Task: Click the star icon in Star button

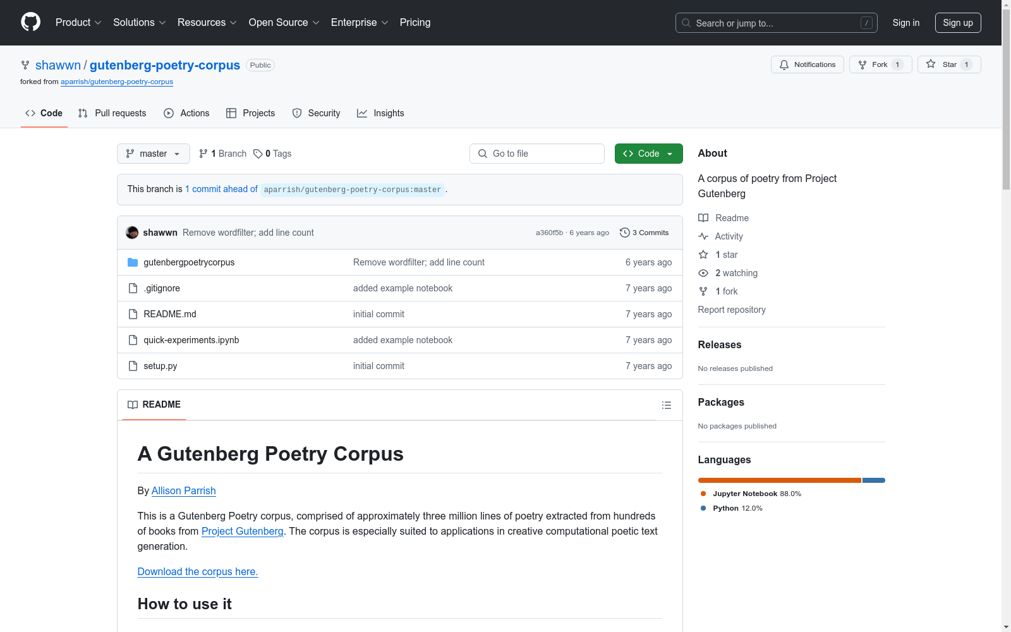Action: point(931,64)
